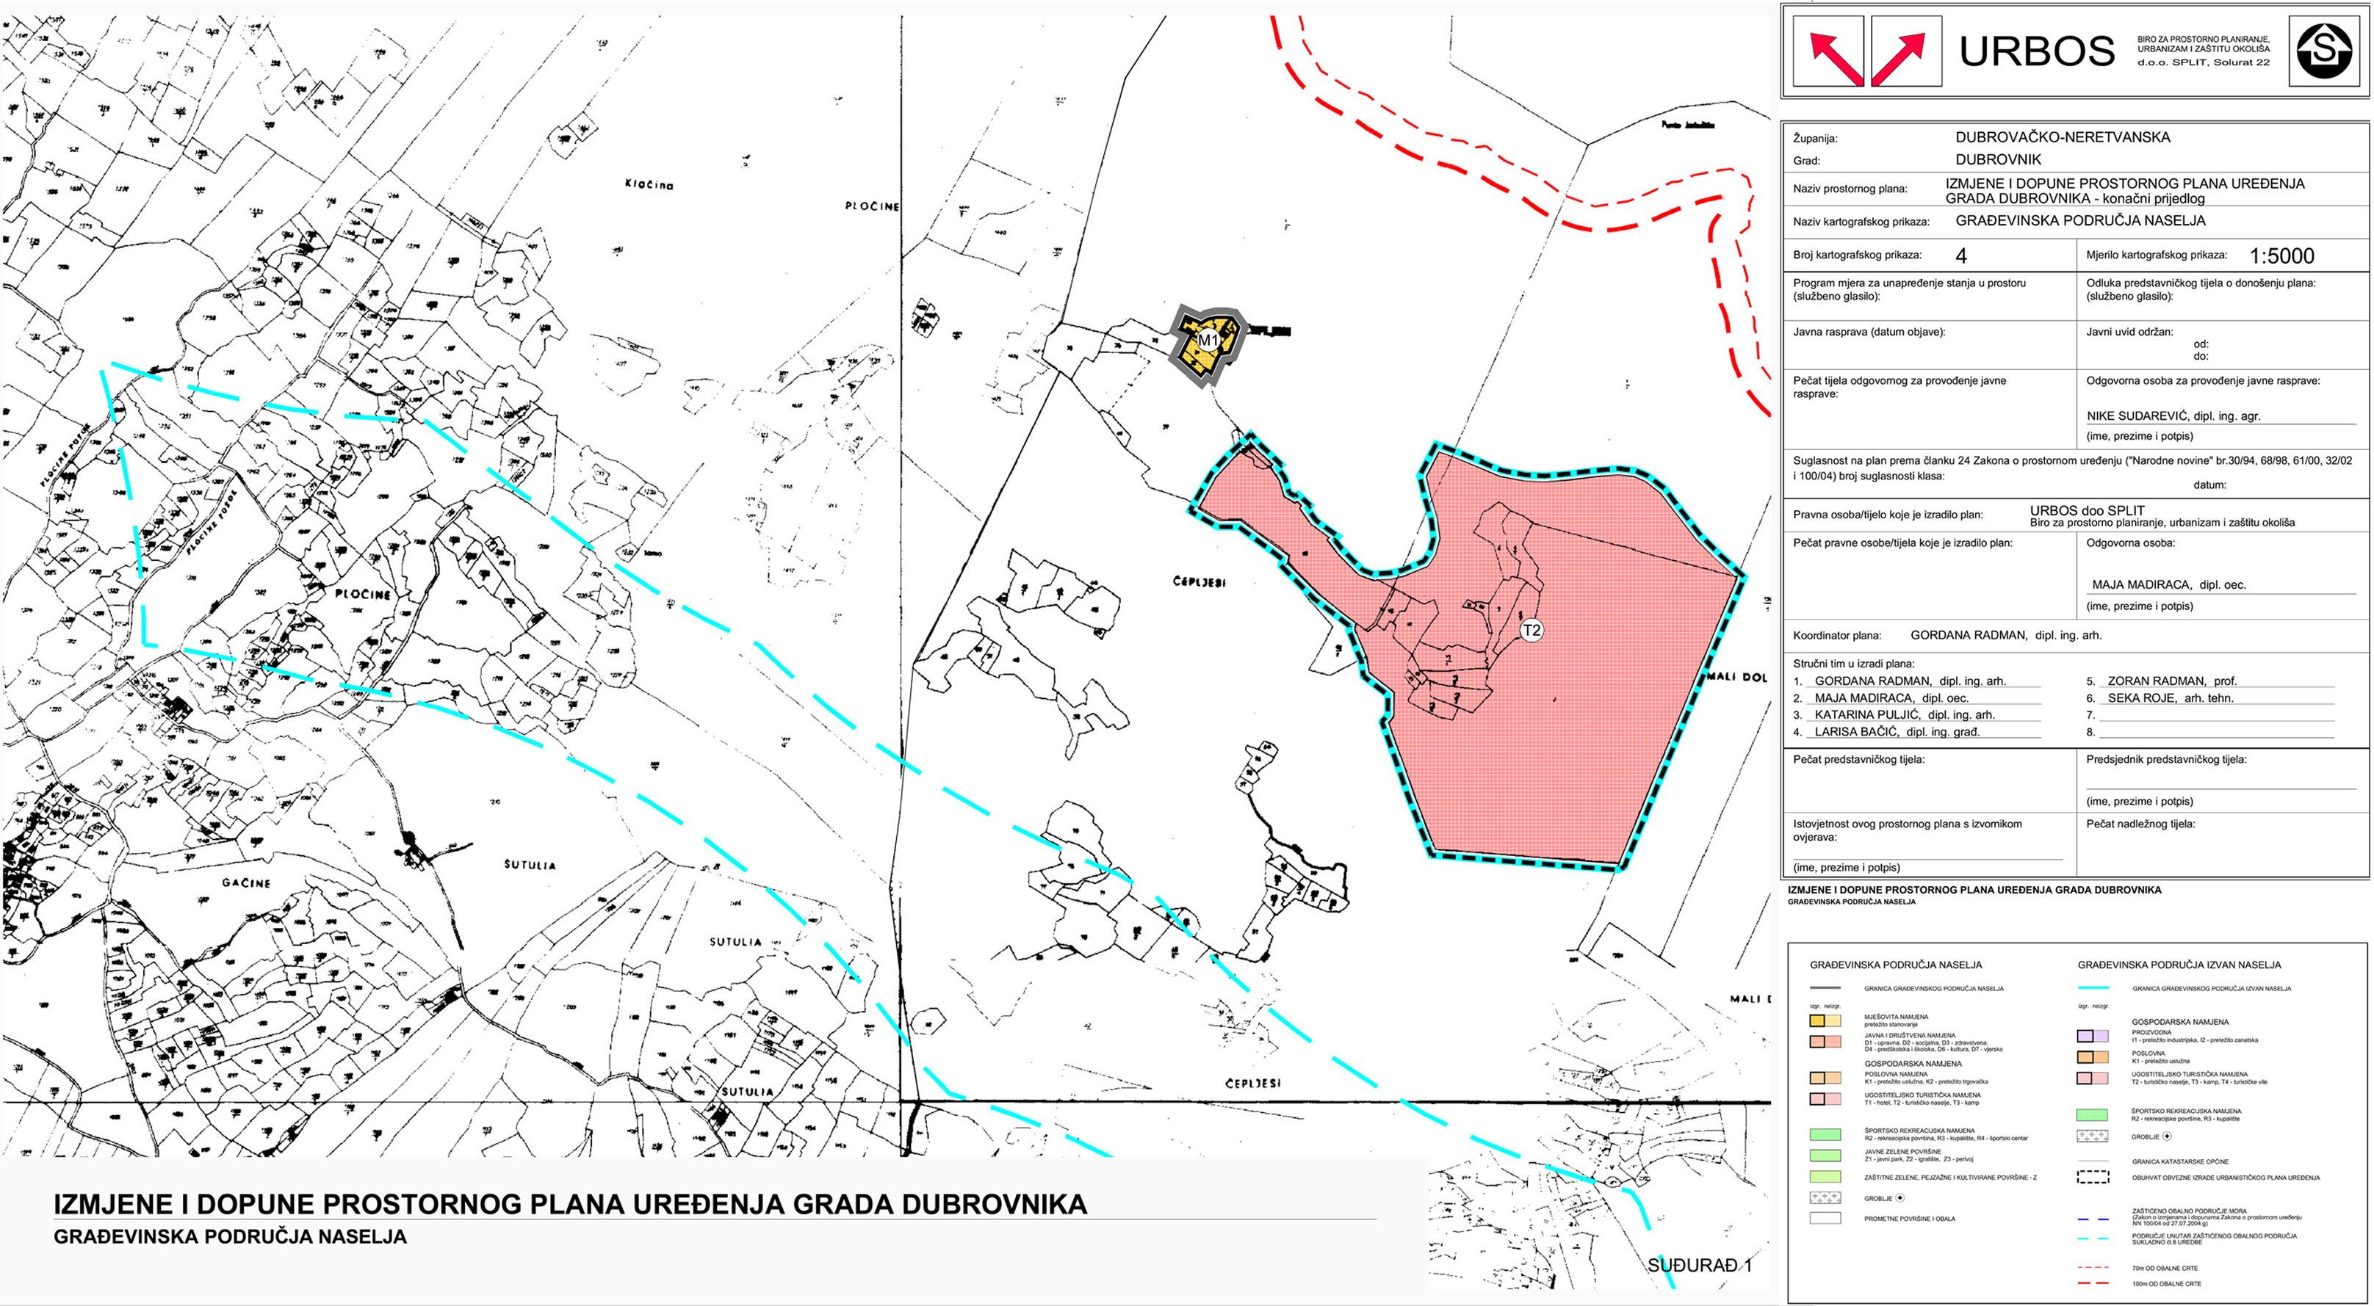
Task: Click the green Javne zelene površine swatch
Action: pos(1825,1155)
